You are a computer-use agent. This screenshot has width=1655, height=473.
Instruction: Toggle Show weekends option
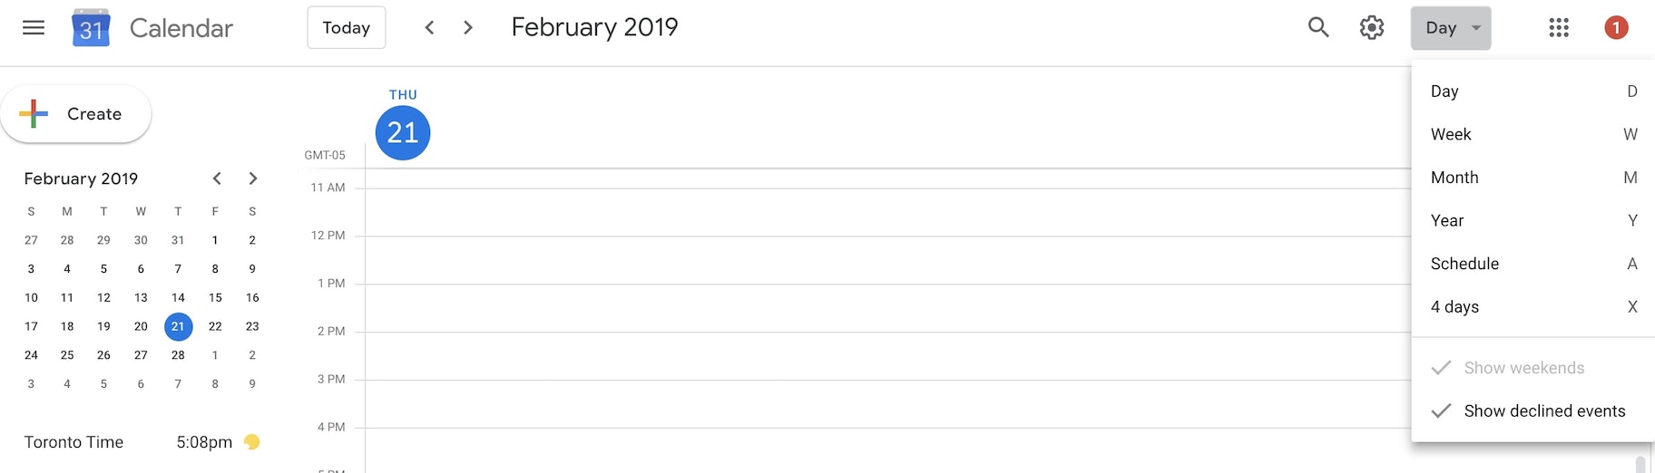[1523, 368]
